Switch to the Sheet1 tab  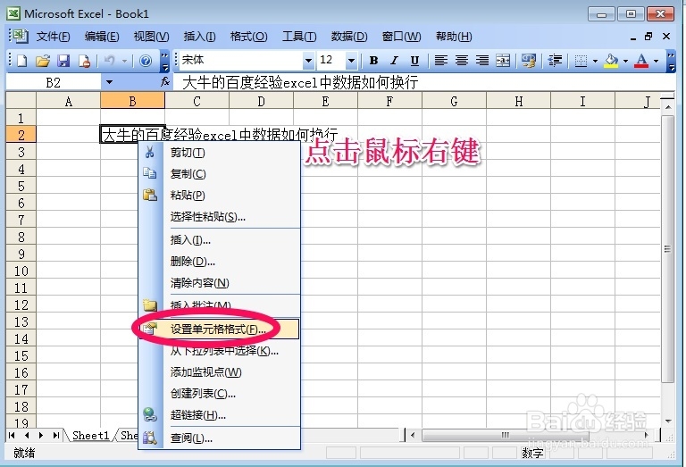click(x=90, y=436)
